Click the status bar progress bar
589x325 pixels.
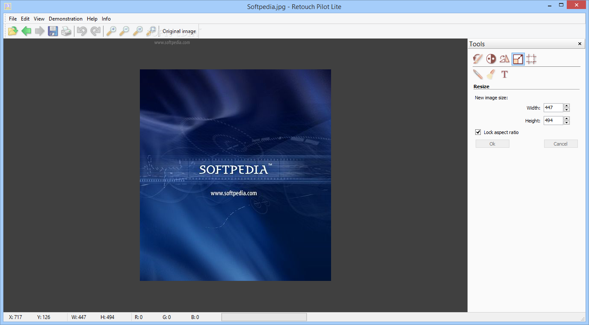(264, 317)
